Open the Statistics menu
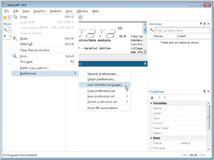The width and height of the screenshot is (214, 160). pos(56,11)
